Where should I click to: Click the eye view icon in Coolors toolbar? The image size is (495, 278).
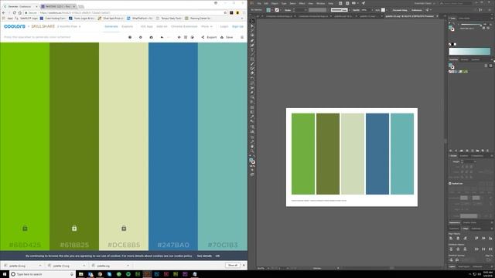[x=179, y=37]
